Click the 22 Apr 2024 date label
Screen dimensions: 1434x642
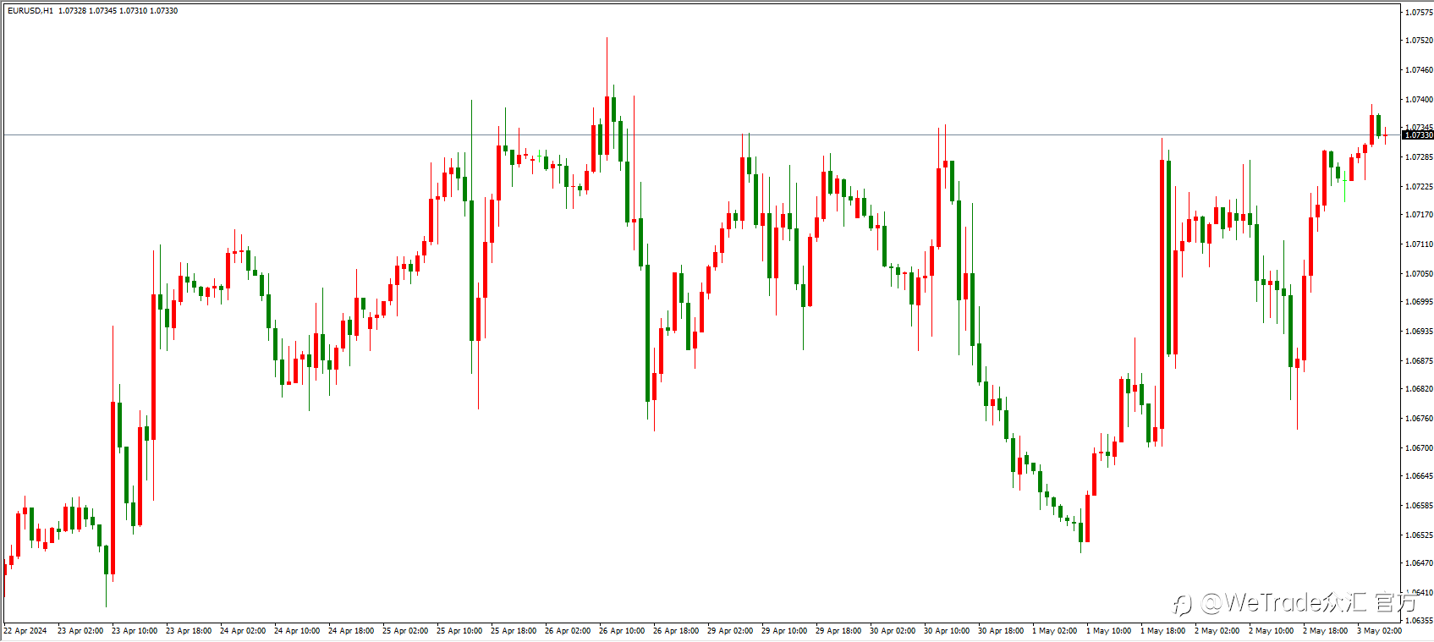click(x=25, y=631)
